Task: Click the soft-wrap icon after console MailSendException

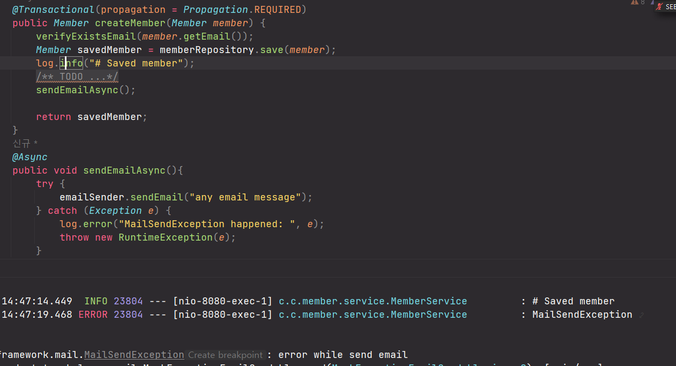Action: pos(642,316)
